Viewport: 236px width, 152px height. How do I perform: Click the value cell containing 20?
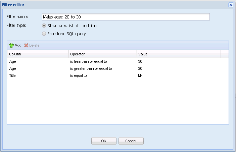[x=178, y=68]
